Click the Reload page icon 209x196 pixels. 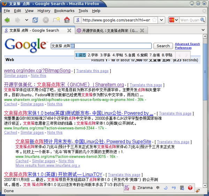(x=35, y=20)
